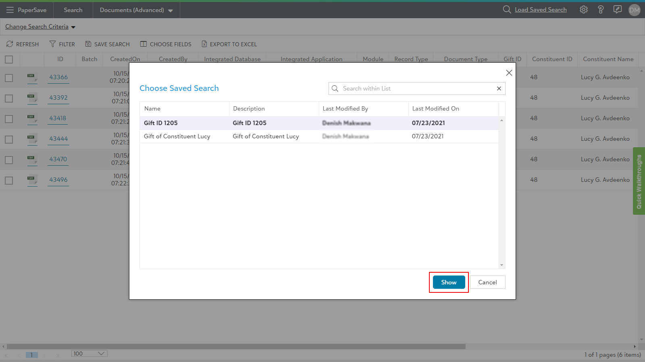Click the feedback chat icon
The image size is (645, 362).
618,10
